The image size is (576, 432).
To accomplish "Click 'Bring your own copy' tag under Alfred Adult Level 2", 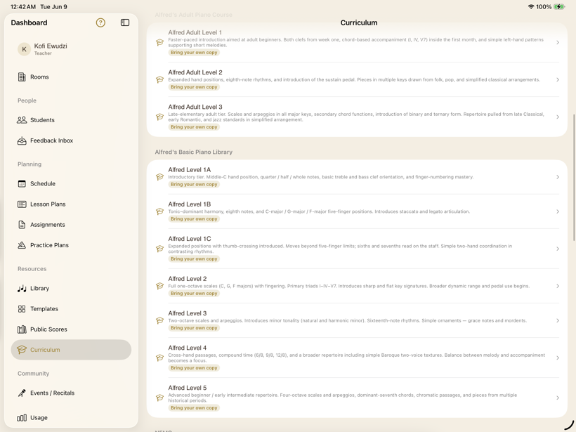I will click(194, 87).
